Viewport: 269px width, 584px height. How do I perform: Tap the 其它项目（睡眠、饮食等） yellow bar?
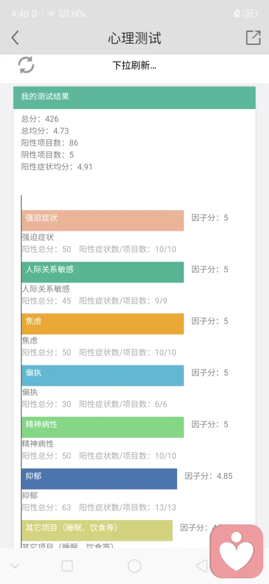[97, 530]
